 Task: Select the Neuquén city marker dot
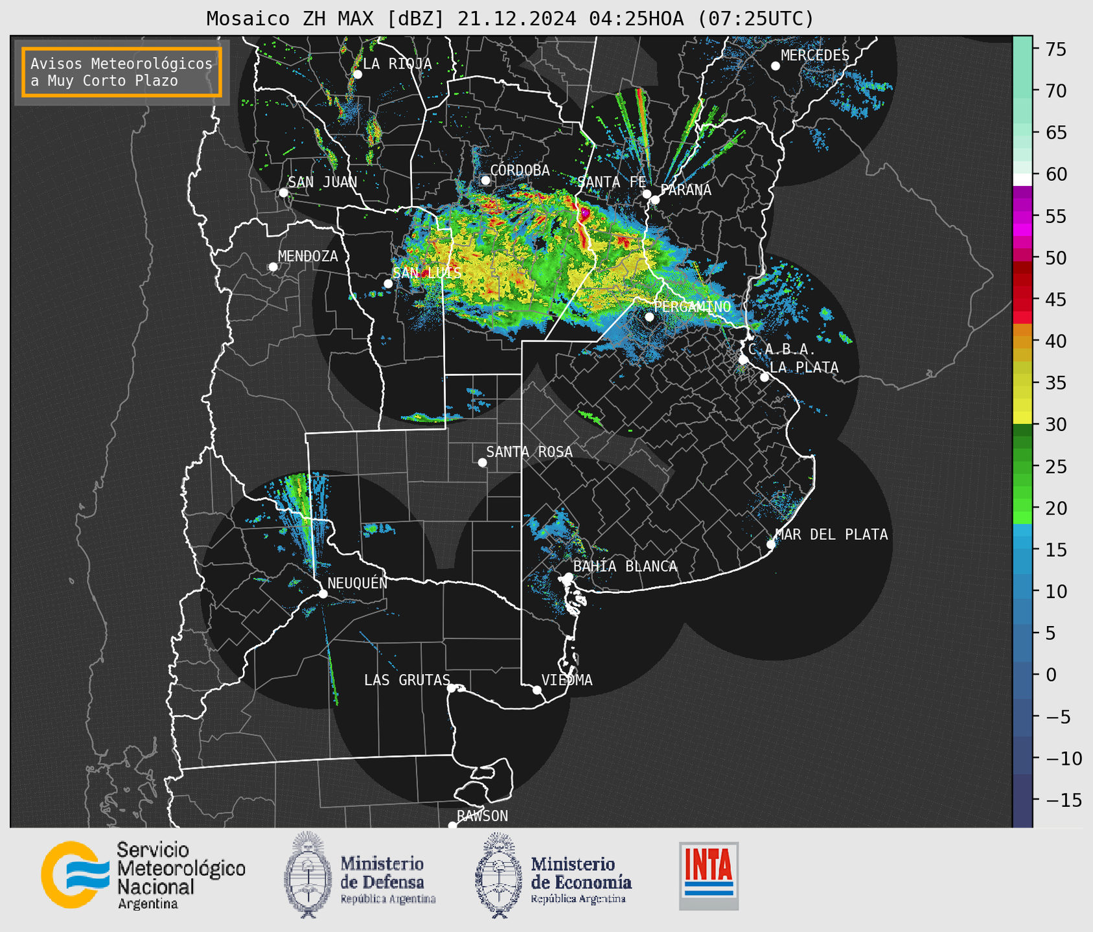[323, 594]
